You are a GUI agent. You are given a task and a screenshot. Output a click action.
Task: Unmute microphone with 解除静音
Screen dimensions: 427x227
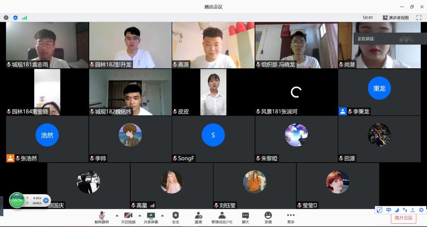[x=102, y=217]
